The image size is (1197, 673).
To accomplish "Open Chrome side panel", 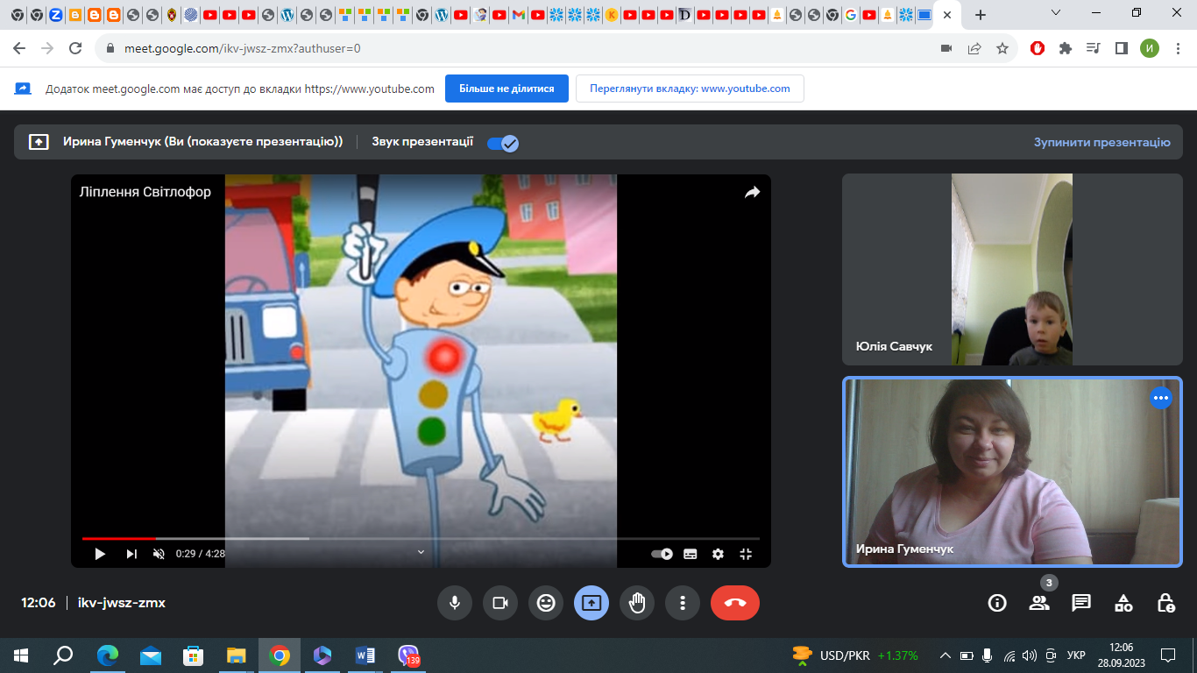I will pyautogui.click(x=1122, y=49).
